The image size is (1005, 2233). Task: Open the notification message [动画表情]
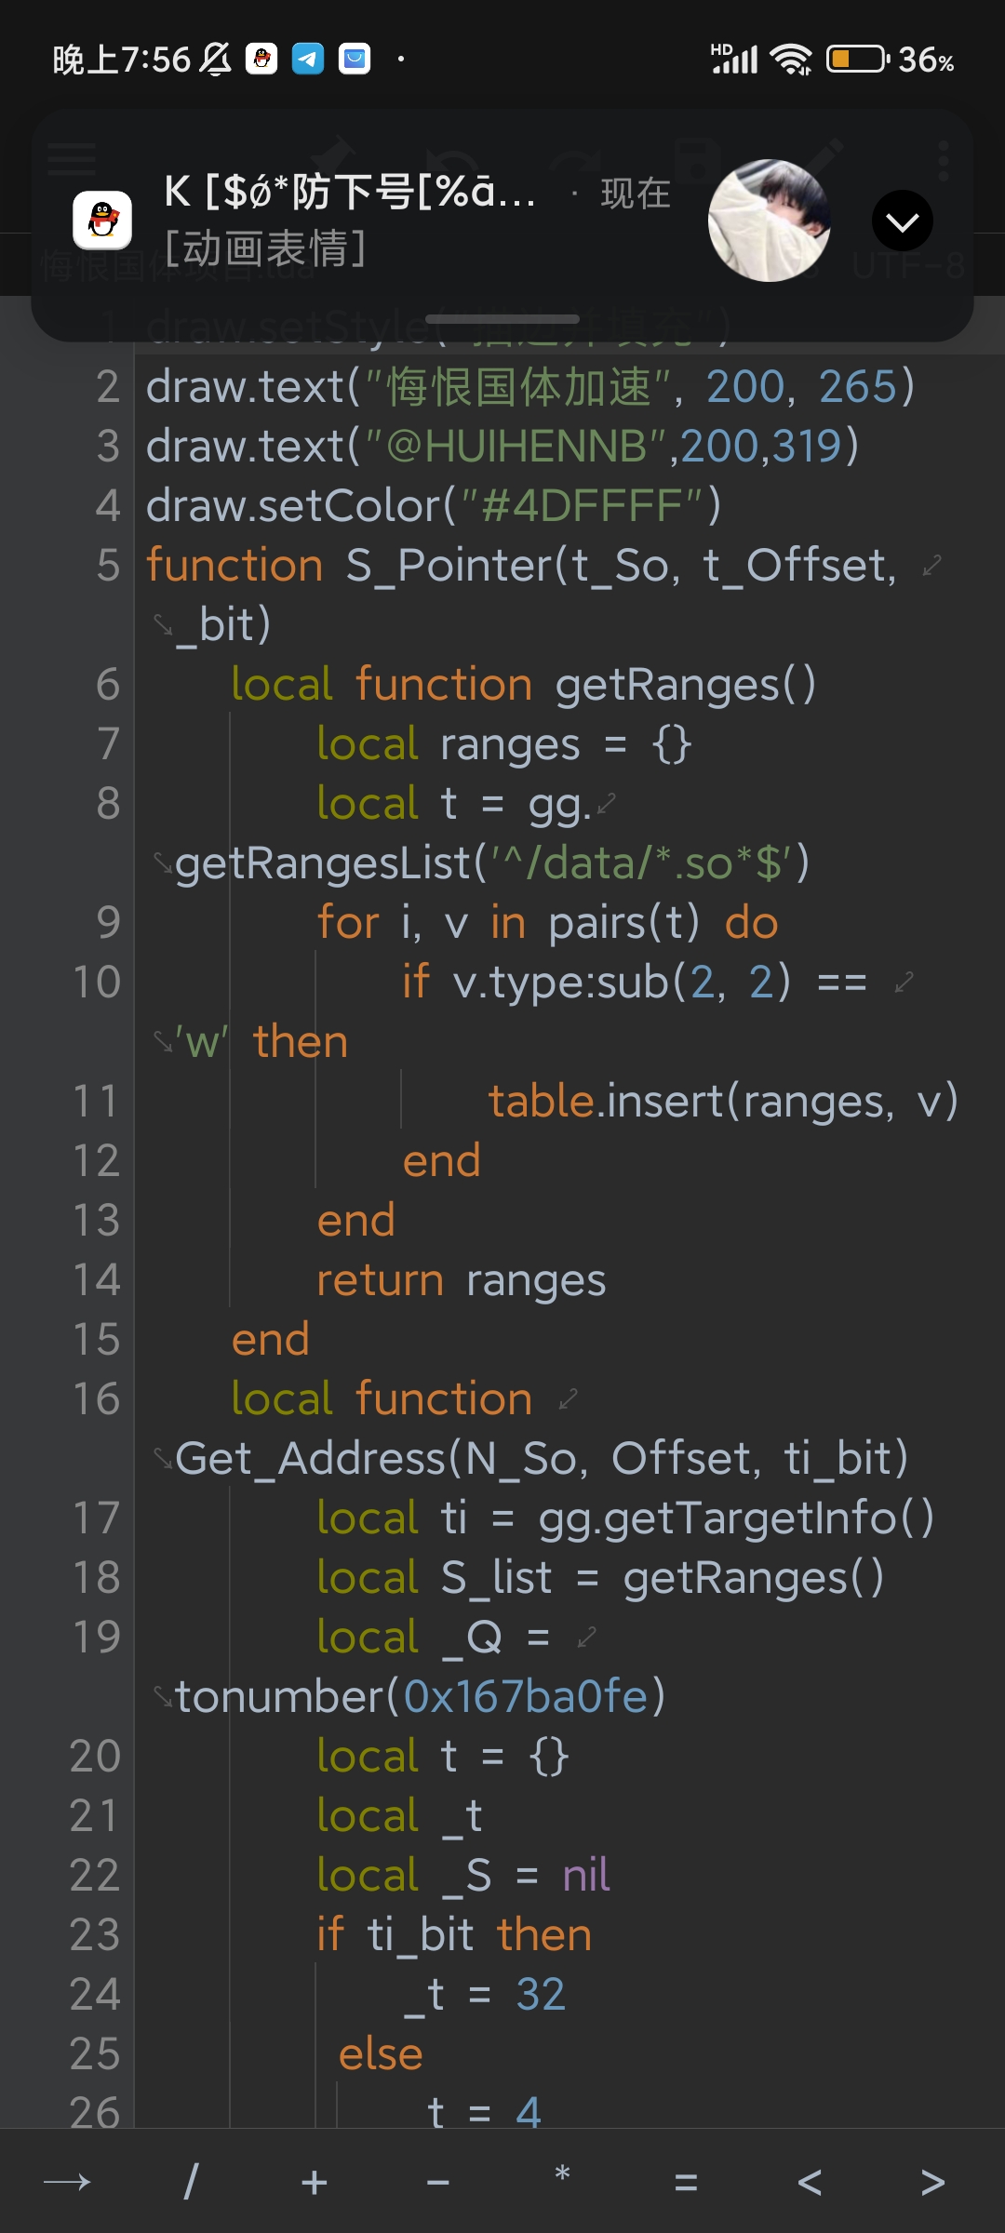[x=265, y=248]
